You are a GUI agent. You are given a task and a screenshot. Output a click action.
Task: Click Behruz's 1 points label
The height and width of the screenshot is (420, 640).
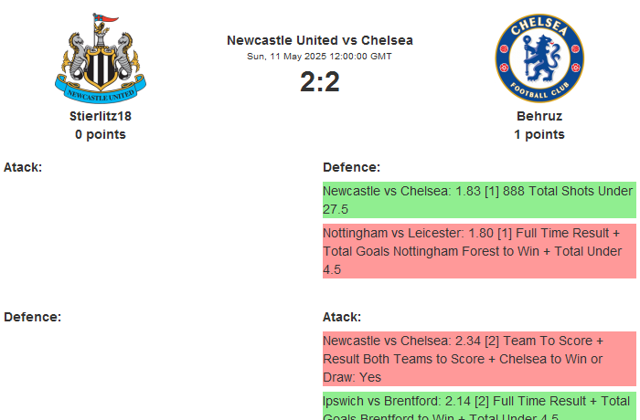click(539, 134)
